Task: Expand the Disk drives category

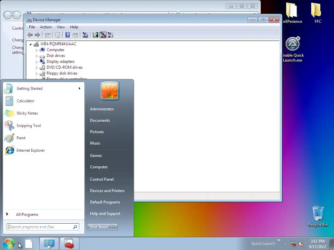Action: coord(37,56)
